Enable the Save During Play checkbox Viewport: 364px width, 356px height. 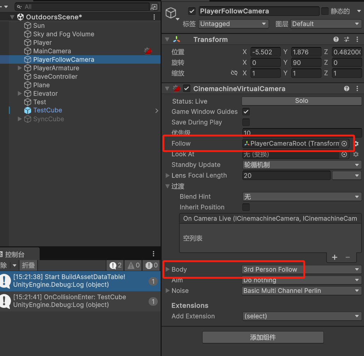click(x=246, y=122)
